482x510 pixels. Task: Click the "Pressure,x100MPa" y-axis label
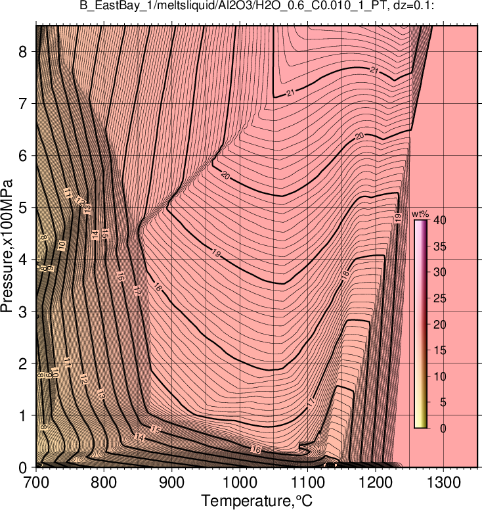tap(7, 246)
